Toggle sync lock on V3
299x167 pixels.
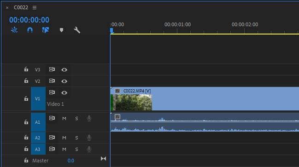[x=52, y=69]
